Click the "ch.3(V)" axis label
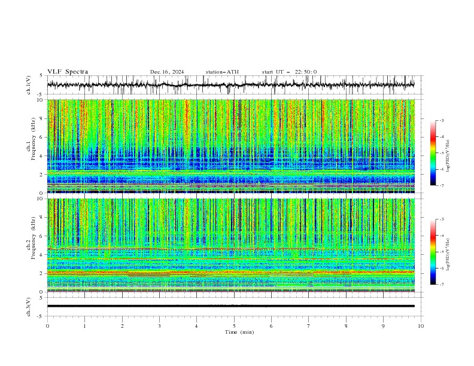The width and height of the screenshot is (474, 366). click(29, 307)
